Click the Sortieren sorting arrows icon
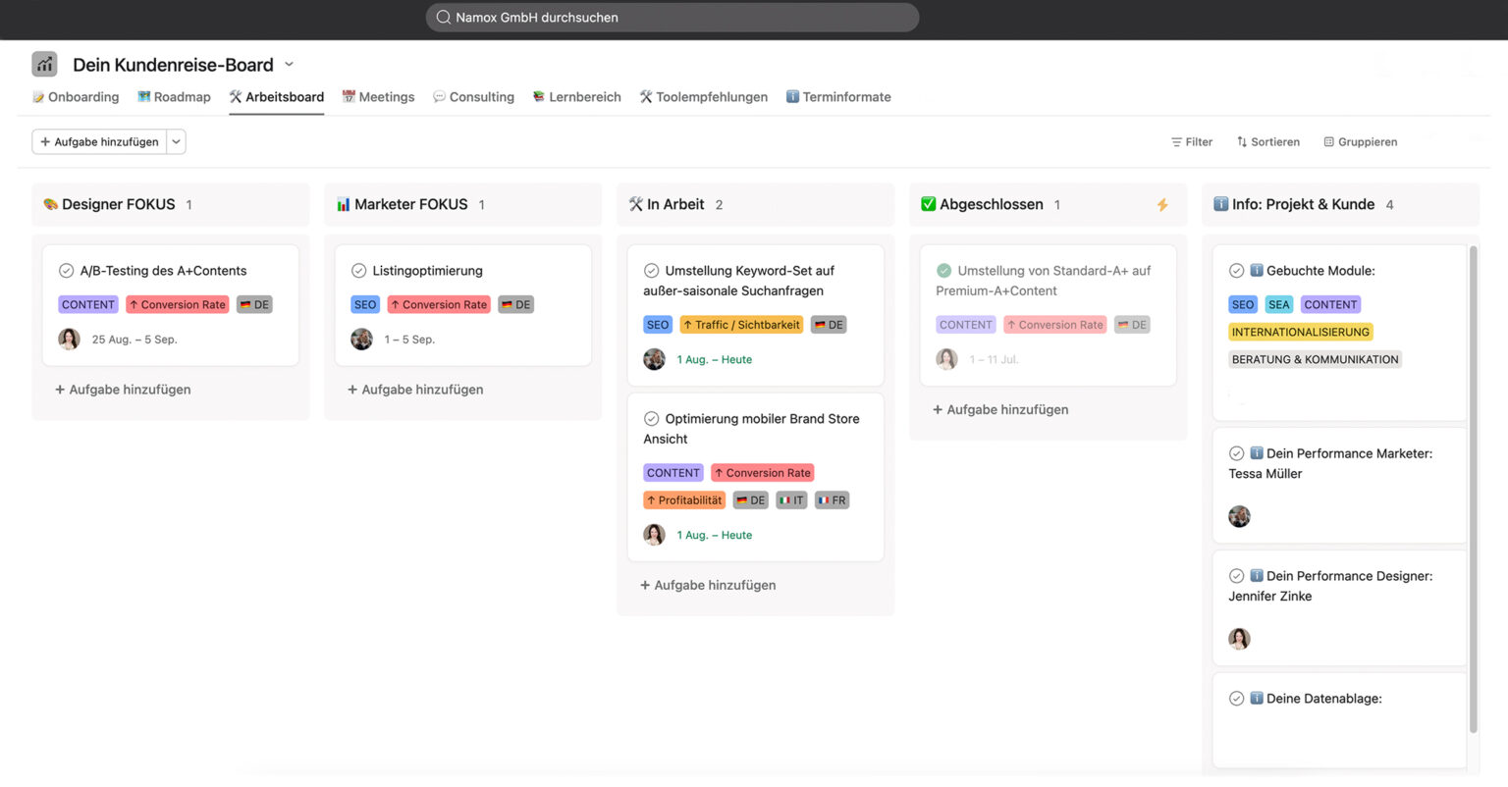 coord(1240,141)
